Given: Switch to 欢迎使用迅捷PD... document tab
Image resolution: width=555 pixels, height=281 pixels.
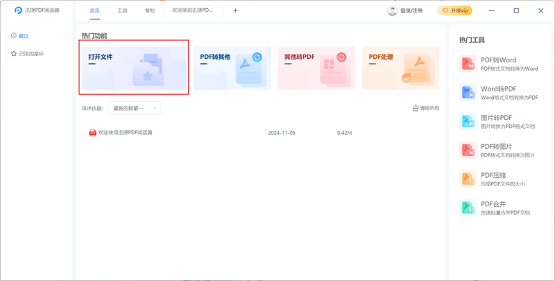Looking at the screenshot, I should click(x=193, y=10).
